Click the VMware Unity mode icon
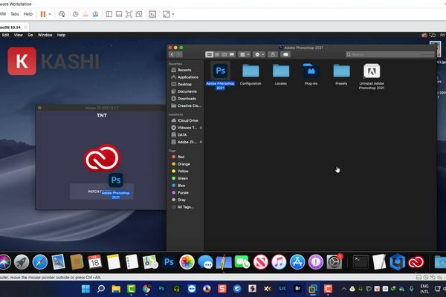The image size is (446, 297). 139,14
